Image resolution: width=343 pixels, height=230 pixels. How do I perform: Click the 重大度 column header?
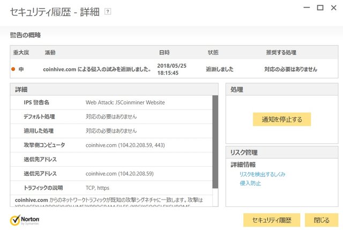[21, 53]
